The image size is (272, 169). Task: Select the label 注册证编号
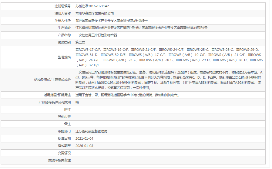pyautogui.click(x=63, y=6)
